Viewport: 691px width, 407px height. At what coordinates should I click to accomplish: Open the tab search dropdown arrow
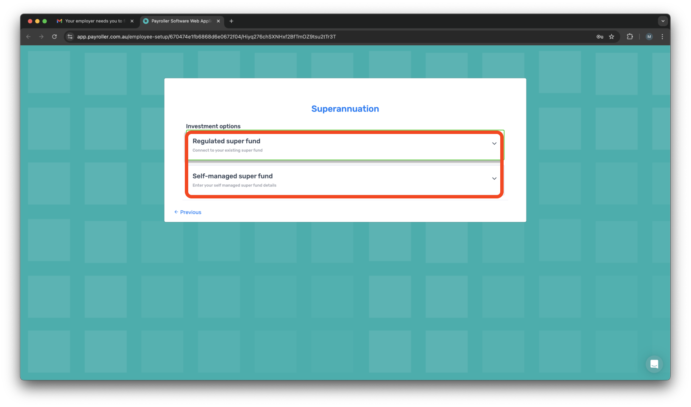point(663,21)
